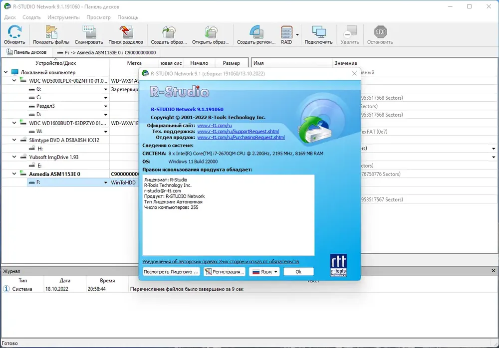Image resolution: width=499 pixels, height=348 pixels.
Task: Open SupportRequest.shtml support link
Action: coord(238,132)
